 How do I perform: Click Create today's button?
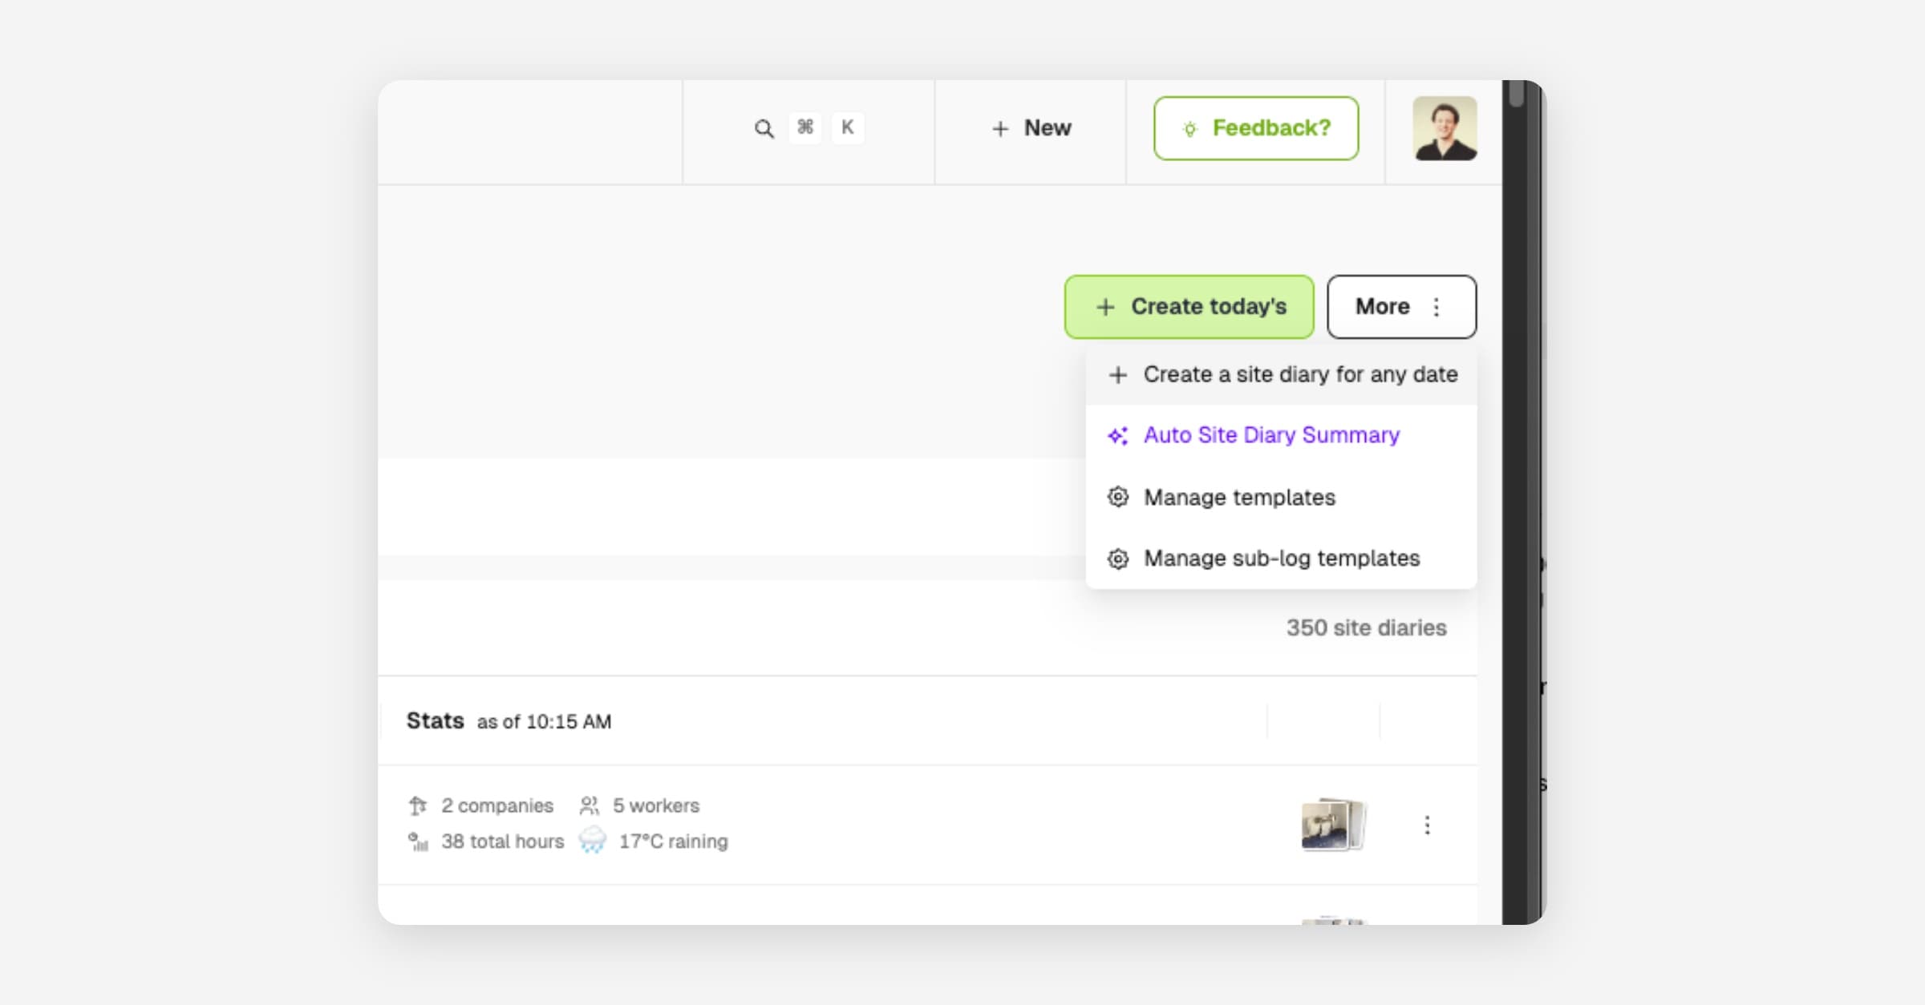(1189, 307)
